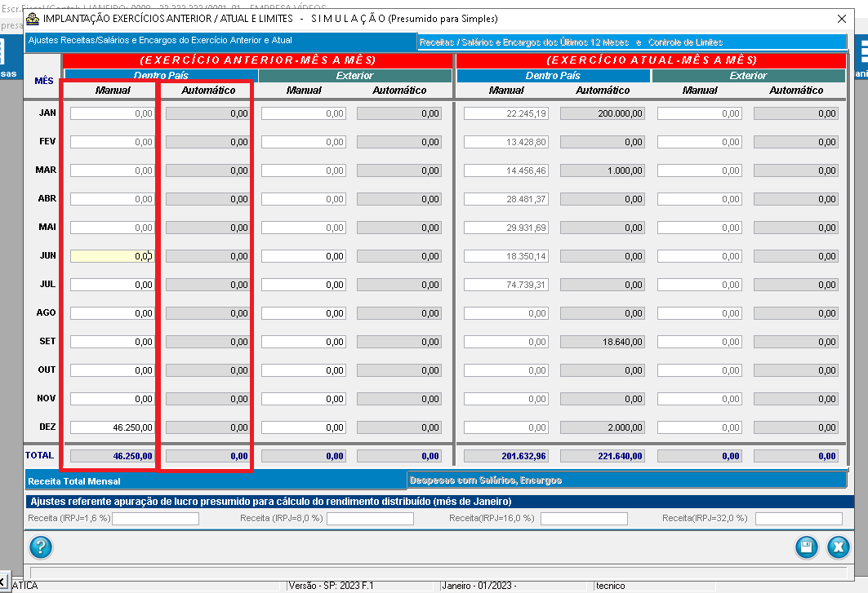868x593 pixels.
Task: Click MAR automatic field showing 1.000,00
Action: pyautogui.click(x=603, y=170)
